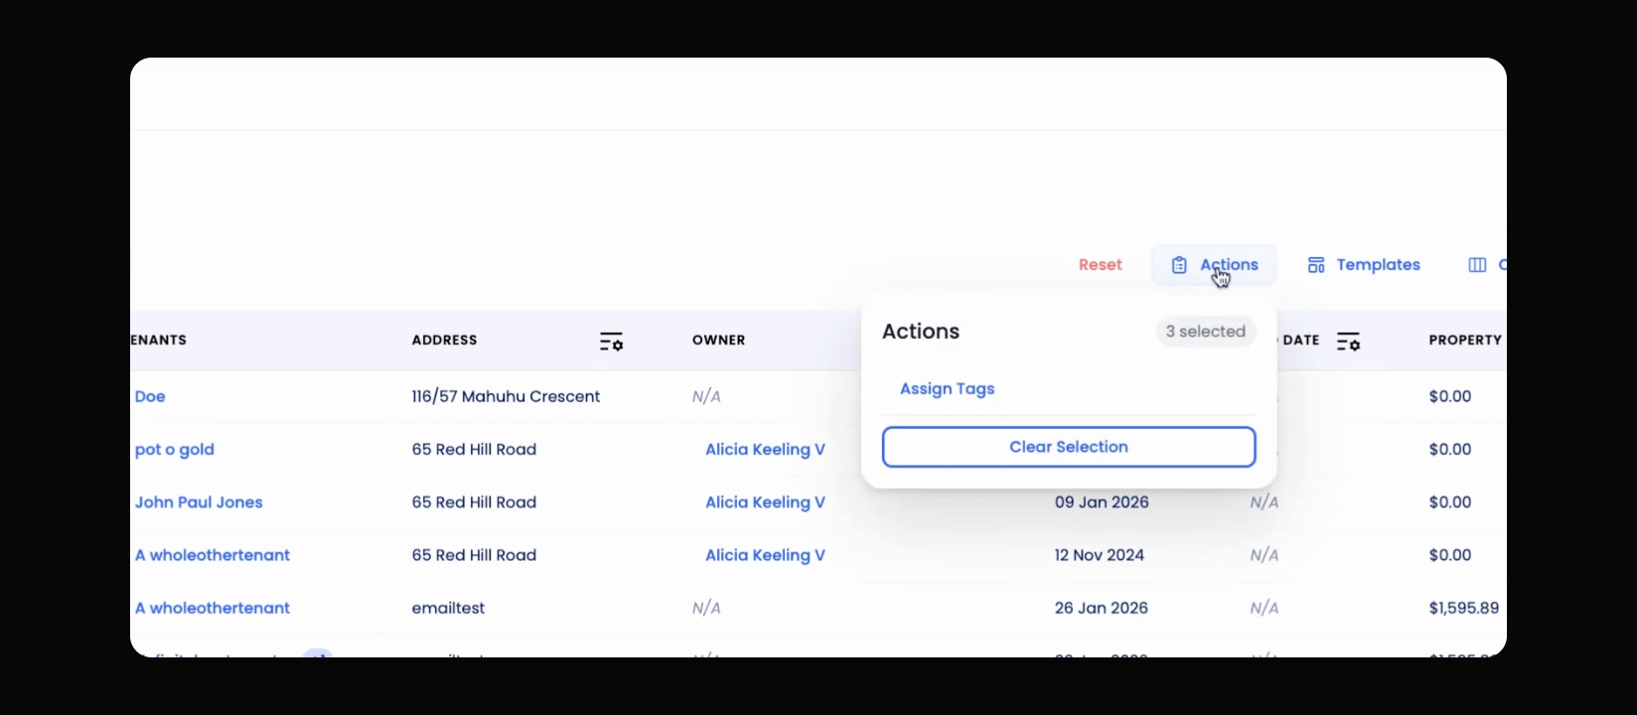Click the date 12 Nov 2024
This screenshot has height=715, width=1637.
click(x=1100, y=555)
